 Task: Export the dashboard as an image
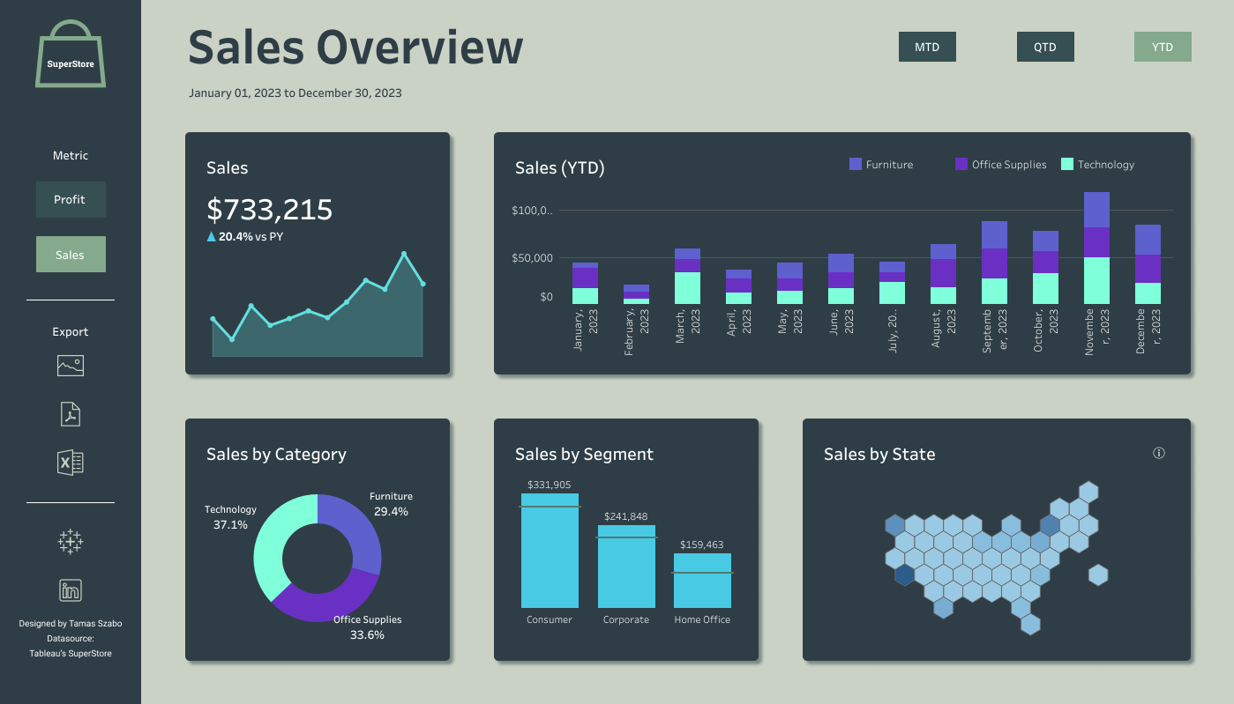(70, 365)
